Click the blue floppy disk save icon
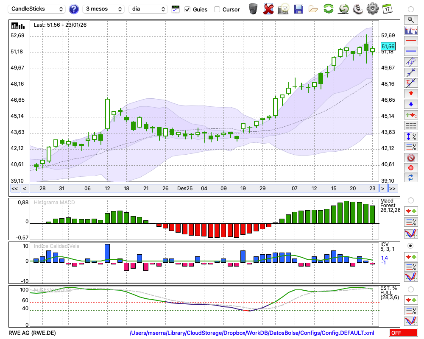 click(298, 9)
